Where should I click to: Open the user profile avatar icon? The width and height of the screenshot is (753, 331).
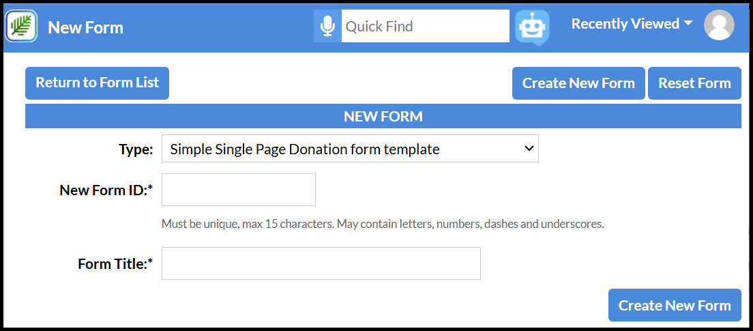coord(719,25)
